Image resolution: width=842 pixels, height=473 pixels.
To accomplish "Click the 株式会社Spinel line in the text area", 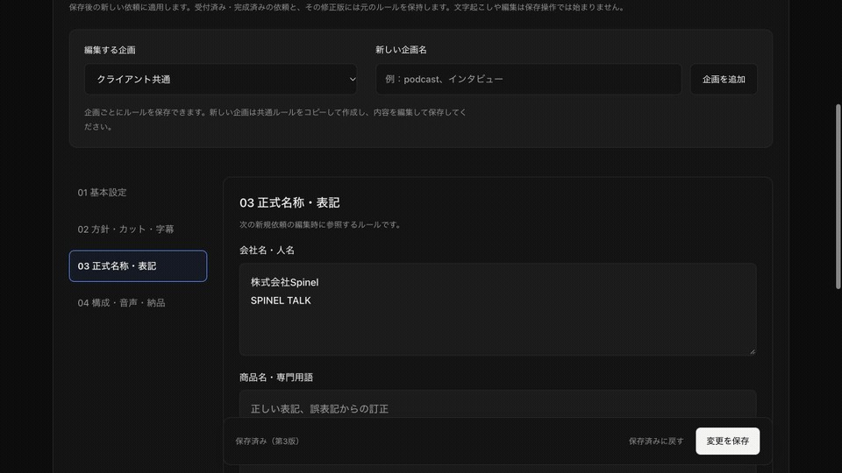I will tap(284, 282).
